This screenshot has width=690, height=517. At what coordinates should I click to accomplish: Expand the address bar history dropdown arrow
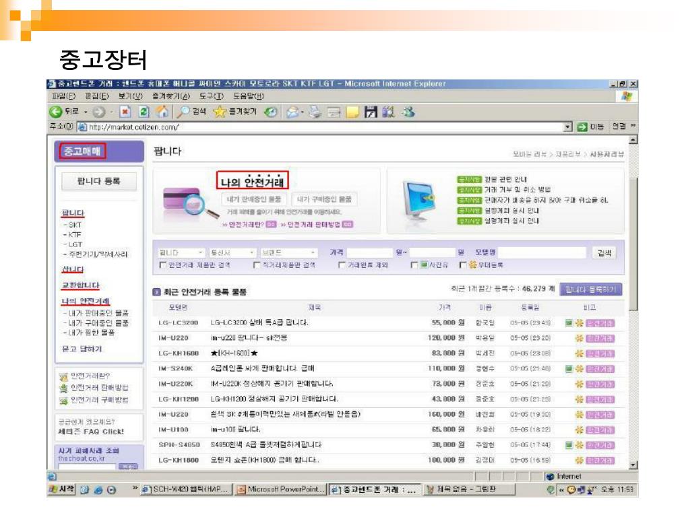[x=568, y=127]
